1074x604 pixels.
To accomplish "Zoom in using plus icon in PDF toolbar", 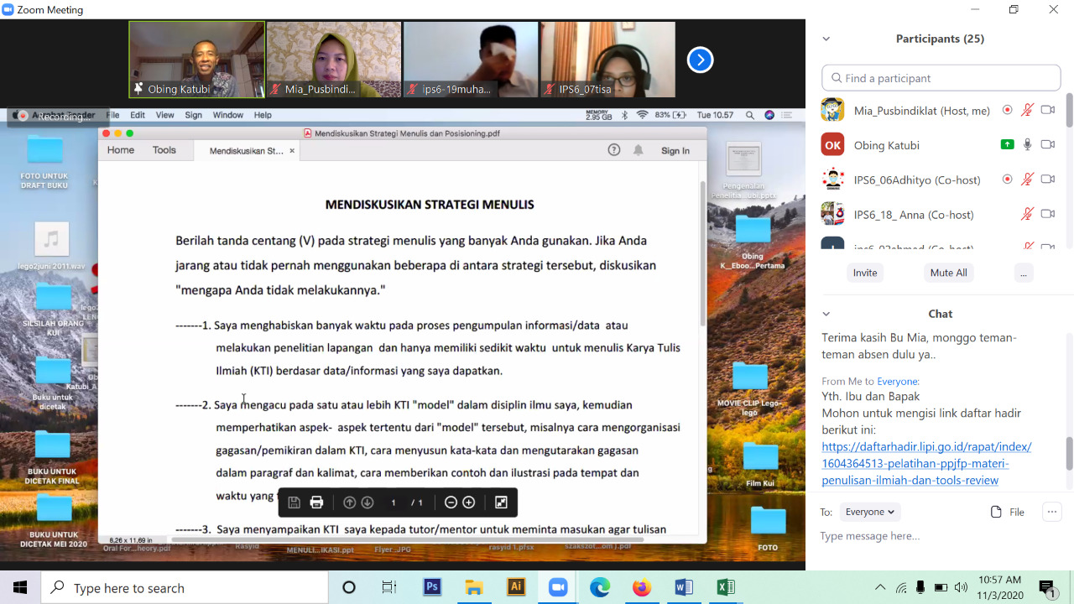I will tap(469, 502).
